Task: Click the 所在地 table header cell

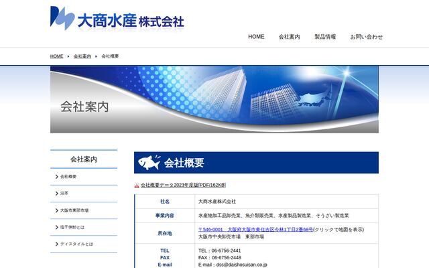Action: pyautogui.click(x=165, y=233)
